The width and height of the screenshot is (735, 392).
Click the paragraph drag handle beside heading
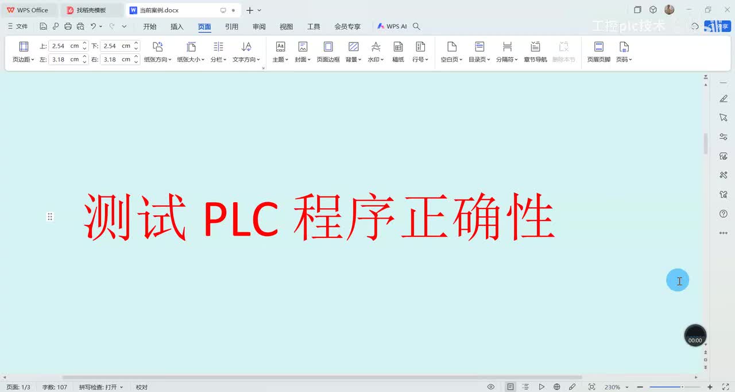tap(50, 216)
